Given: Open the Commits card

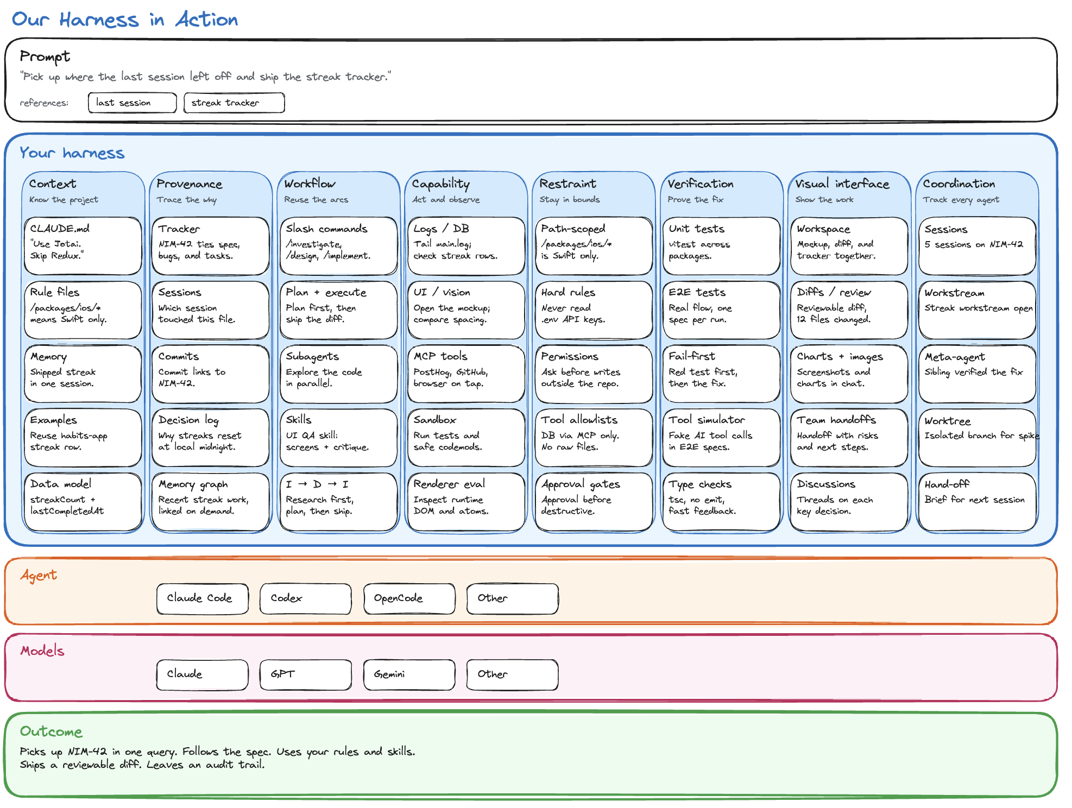Looking at the screenshot, I should (211, 374).
